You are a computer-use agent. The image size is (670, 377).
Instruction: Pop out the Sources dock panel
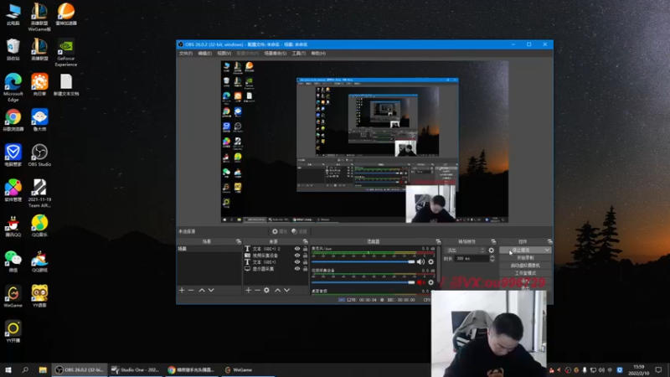(x=305, y=241)
